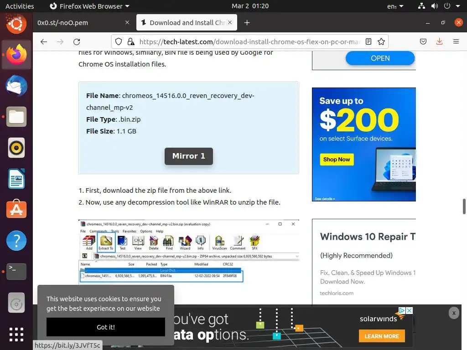
Task: Open the WinRAR screenshot image
Action: pyautogui.click(x=189, y=251)
